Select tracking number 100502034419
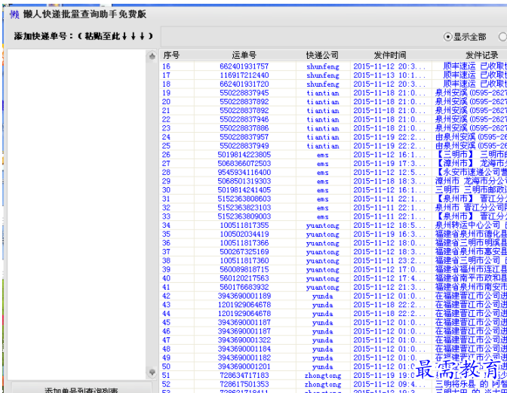This screenshot has width=507, height=393. [x=244, y=235]
